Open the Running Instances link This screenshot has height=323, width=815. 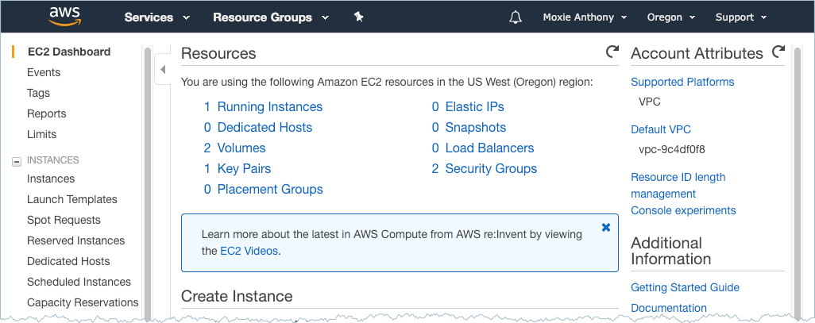pos(270,107)
